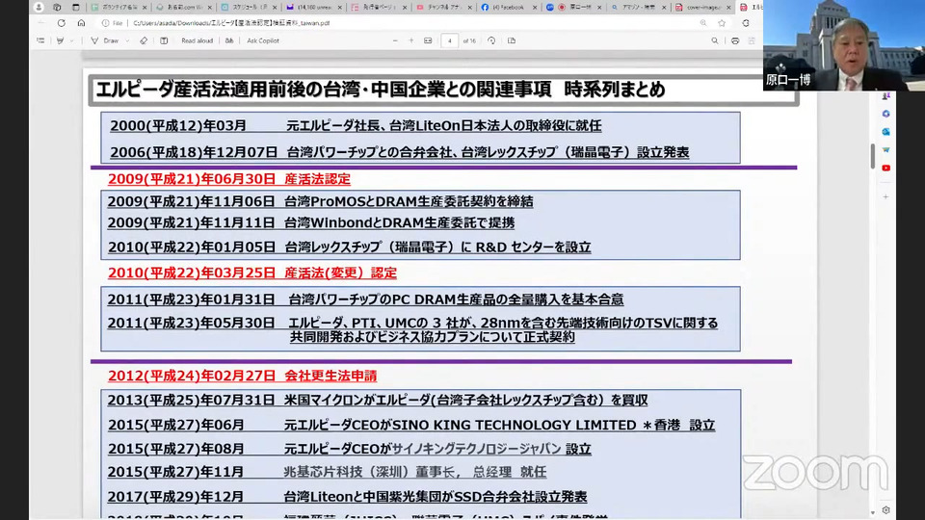Open the browser extensions icon
This screenshot has width=925, height=520.
[x=746, y=23]
